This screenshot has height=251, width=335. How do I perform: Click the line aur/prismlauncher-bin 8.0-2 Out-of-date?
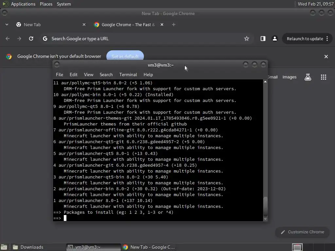pyautogui.click(x=139, y=189)
